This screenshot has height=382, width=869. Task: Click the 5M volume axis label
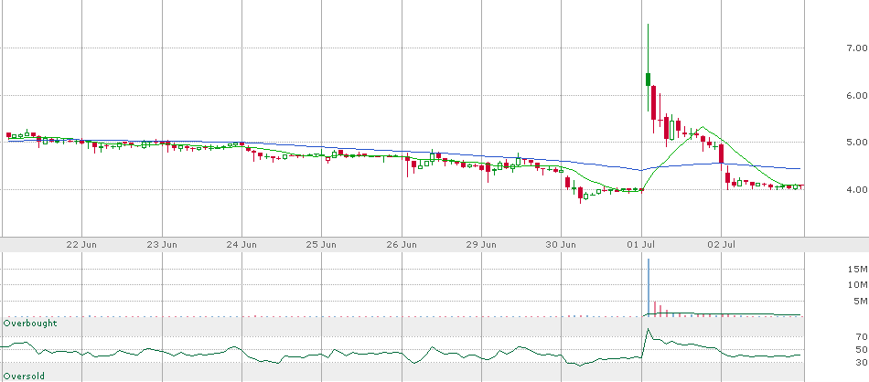pyautogui.click(x=860, y=302)
